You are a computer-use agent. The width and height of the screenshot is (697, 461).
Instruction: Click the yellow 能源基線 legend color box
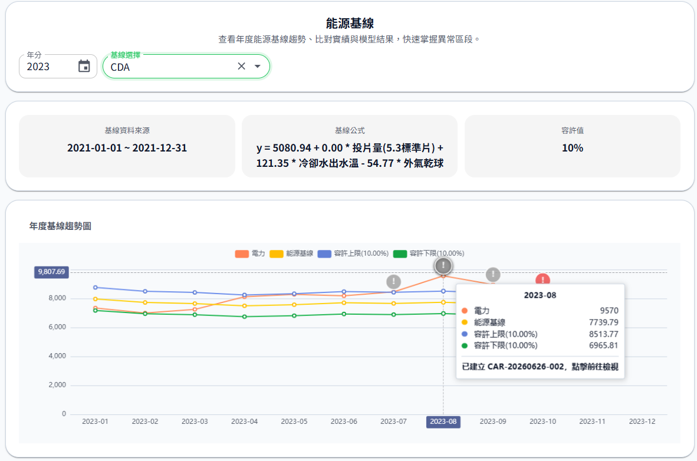tap(277, 254)
